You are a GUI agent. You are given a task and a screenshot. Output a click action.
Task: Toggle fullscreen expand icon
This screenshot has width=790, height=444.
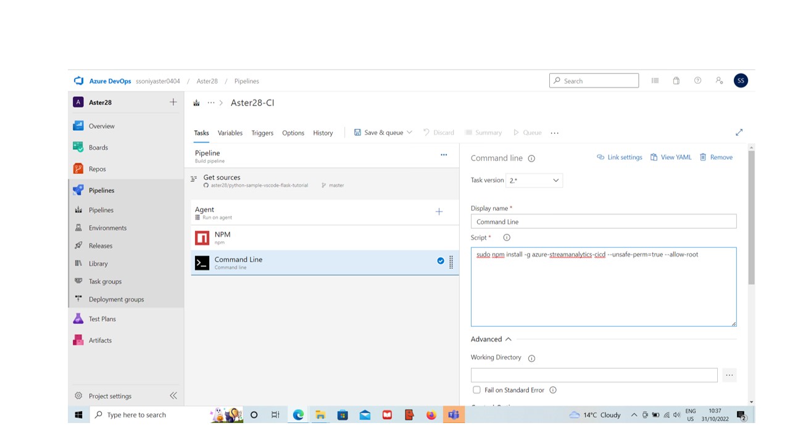click(739, 133)
